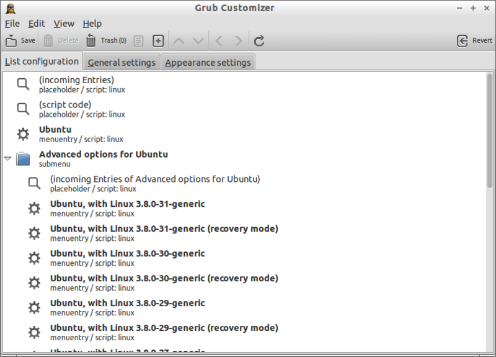496x357 pixels.
Task: Click the Grub Customizer penguin window icon
Action: [x=11, y=9]
